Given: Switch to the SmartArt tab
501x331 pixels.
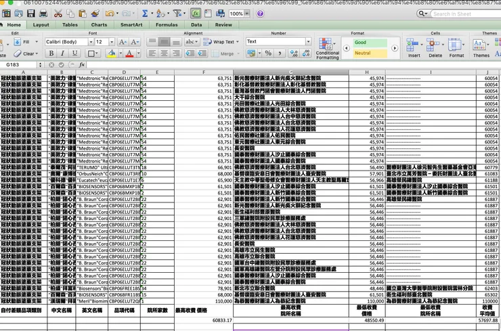Looking at the screenshot, I should tap(131, 24).
